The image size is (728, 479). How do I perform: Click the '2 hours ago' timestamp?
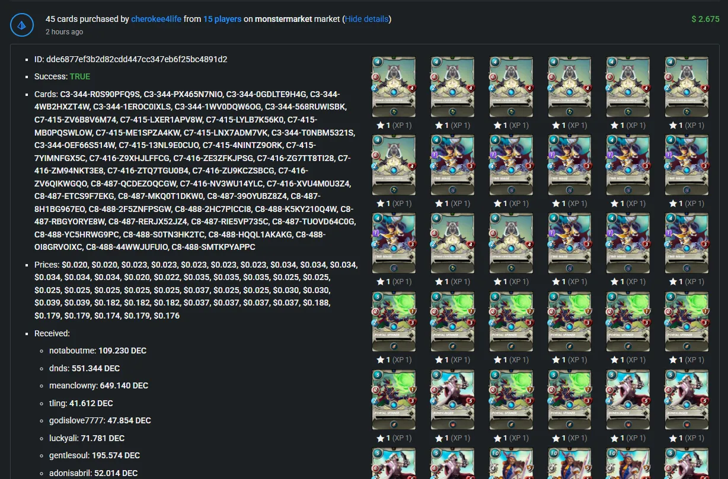[64, 32]
